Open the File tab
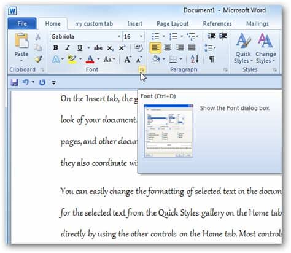 pyautogui.click(x=22, y=24)
